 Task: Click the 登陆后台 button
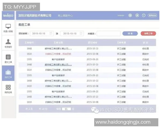tap(152, 15)
